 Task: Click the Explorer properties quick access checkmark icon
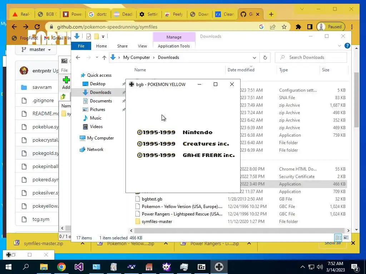89,36
